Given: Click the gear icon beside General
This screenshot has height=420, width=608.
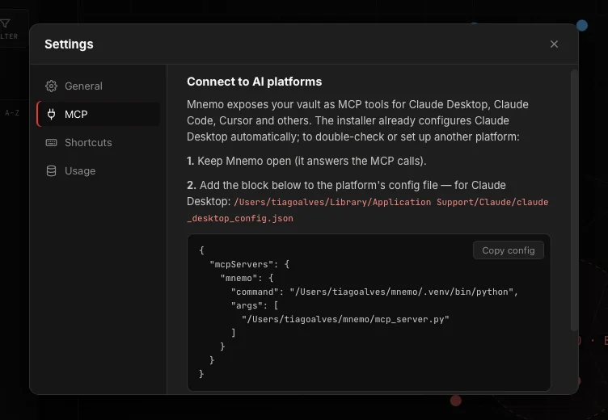Looking at the screenshot, I should (x=51, y=86).
